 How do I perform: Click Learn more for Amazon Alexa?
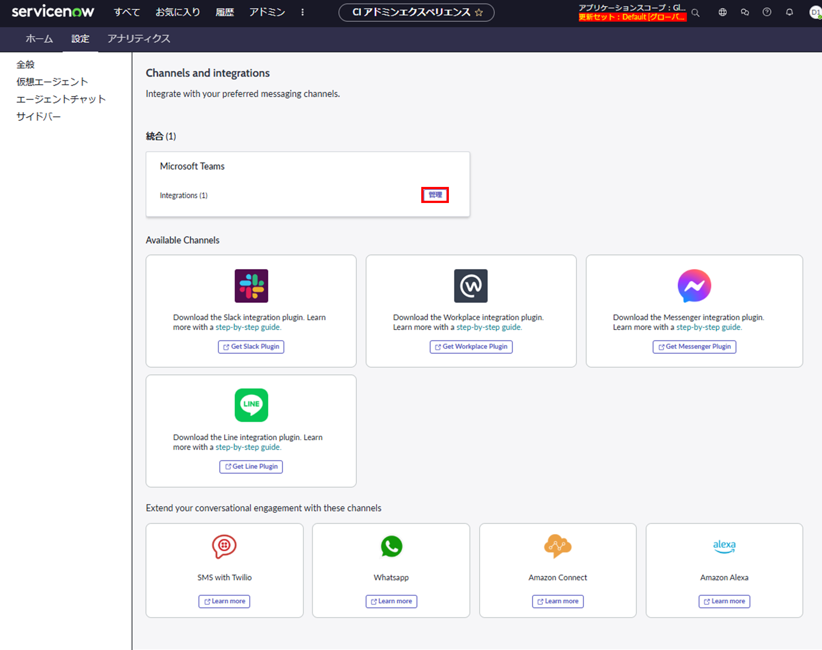(724, 601)
